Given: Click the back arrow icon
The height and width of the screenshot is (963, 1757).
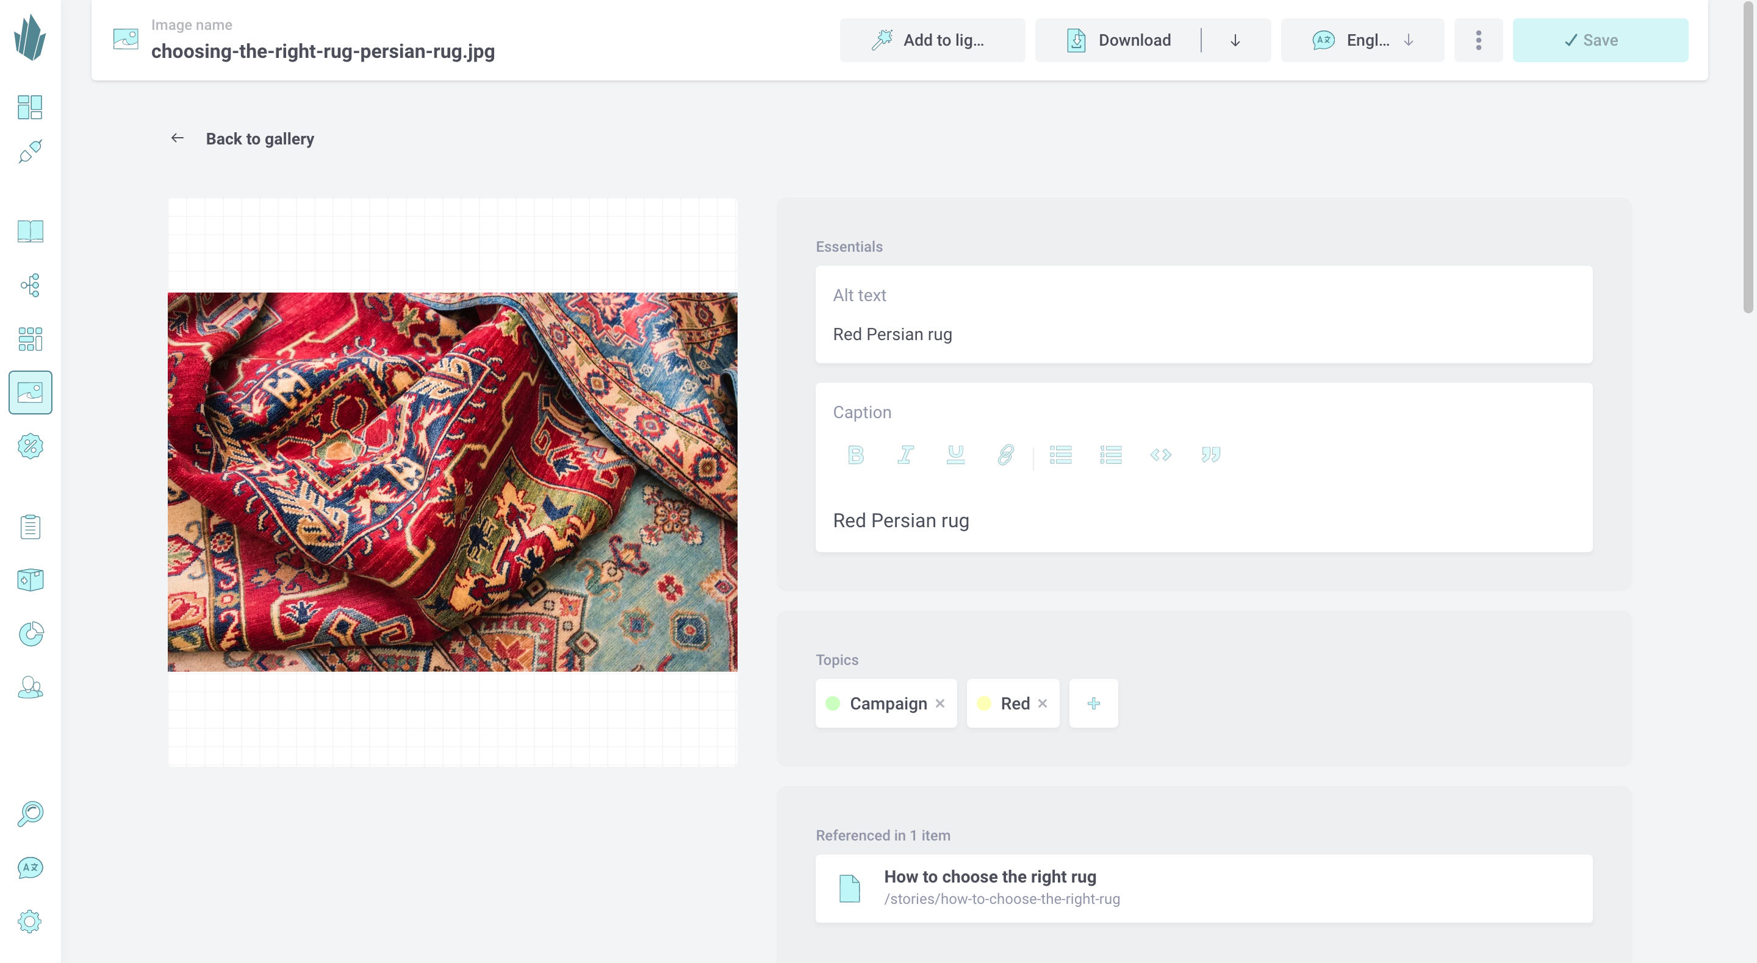Looking at the screenshot, I should (x=178, y=138).
